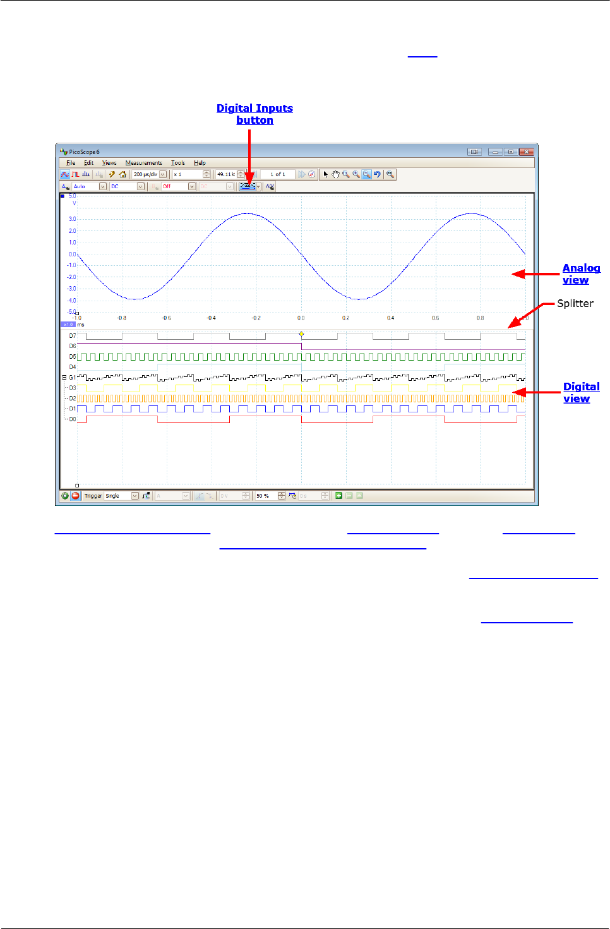
Task: Open Trigger mode Single dropdown
Action: [x=135, y=496]
